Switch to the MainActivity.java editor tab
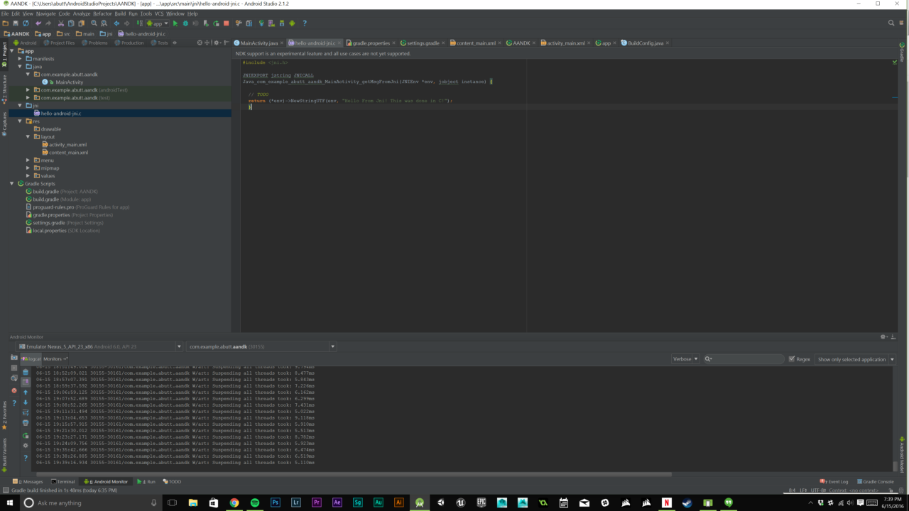 point(258,43)
